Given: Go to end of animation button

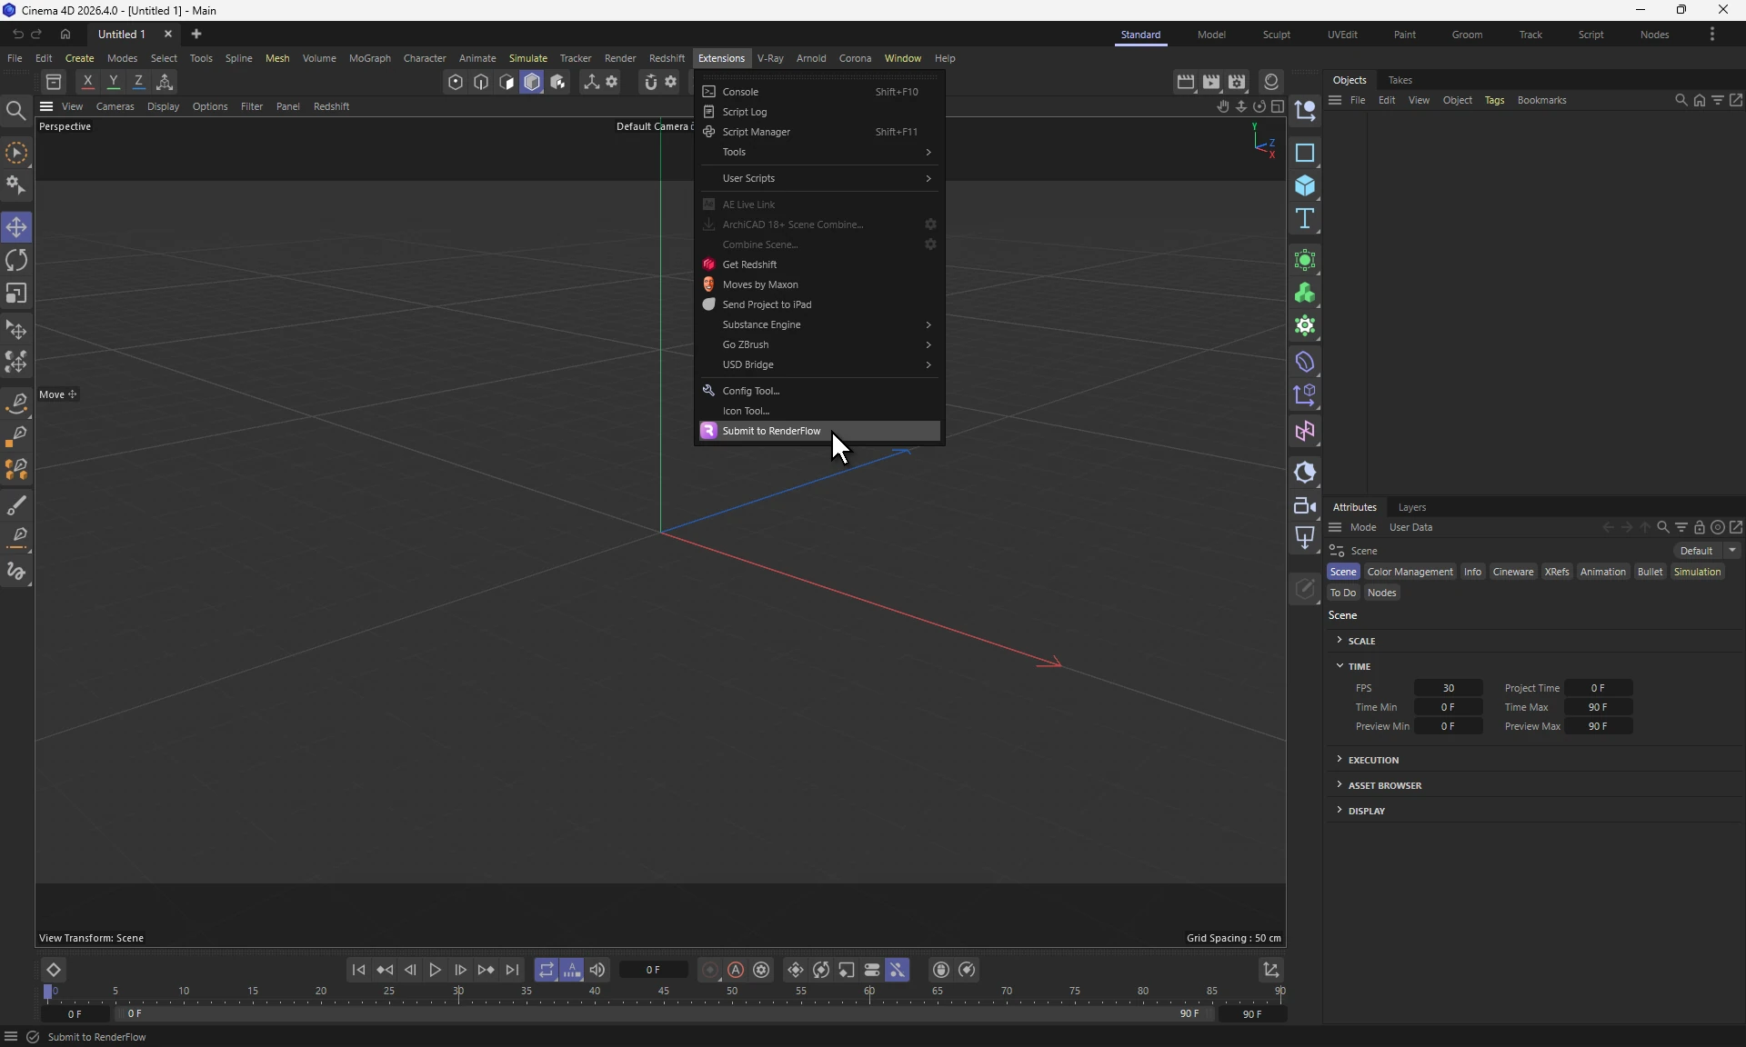Looking at the screenshot, I should coord(513,971).
